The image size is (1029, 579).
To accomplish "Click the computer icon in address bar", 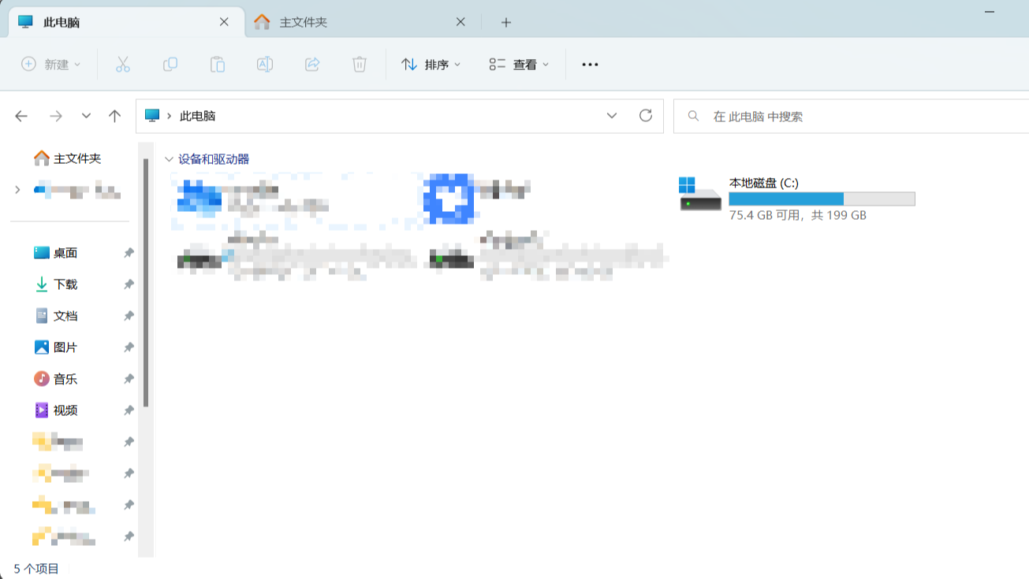I will tap(152, 116).
